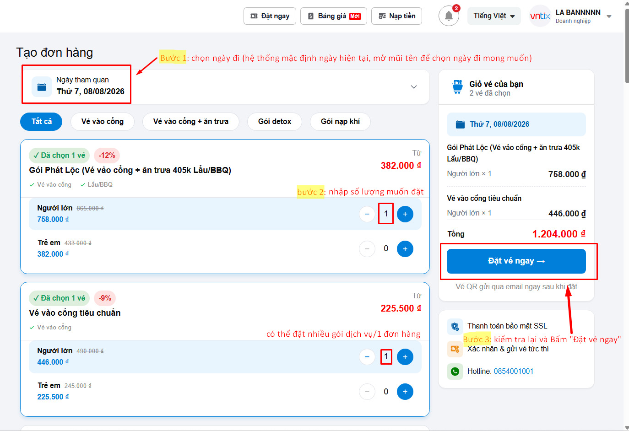Click the Nạp tiền button
629x431 pixels.
coord(396,16)
